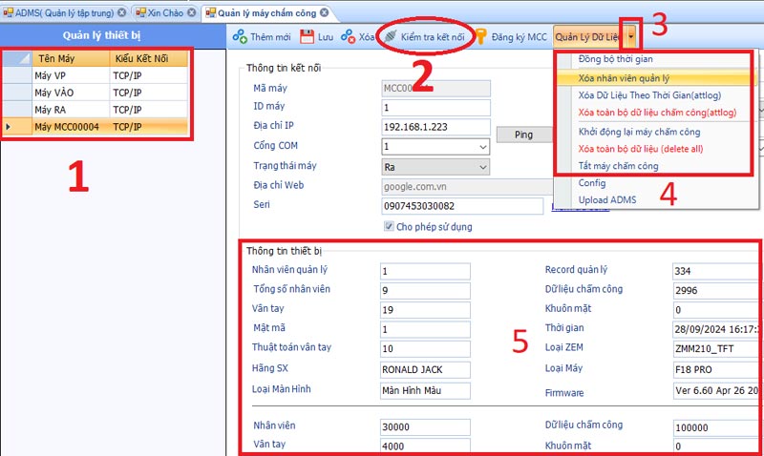Click the Địa chỉ IP input field
764x456 pixels.
tap(435, 127)
